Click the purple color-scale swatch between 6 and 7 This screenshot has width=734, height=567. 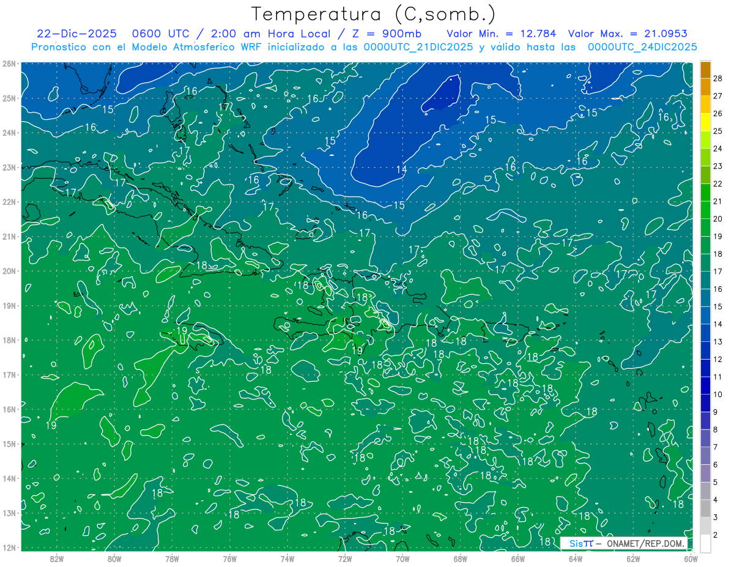click(705, 456)
